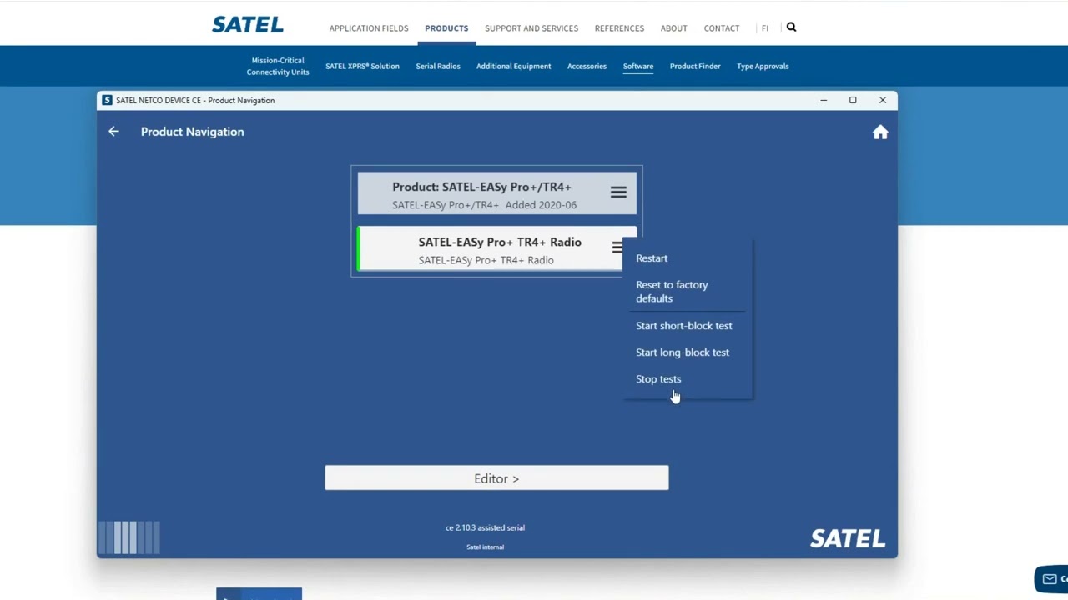Viewport: 1068px width, 600px height.
Task: Minimize the SATEL NETCO DEVICE window
Action: point(824,100)
